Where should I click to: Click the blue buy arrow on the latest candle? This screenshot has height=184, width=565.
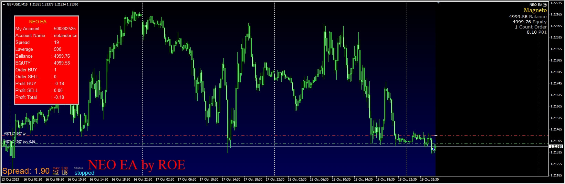[x=433, y=149]
